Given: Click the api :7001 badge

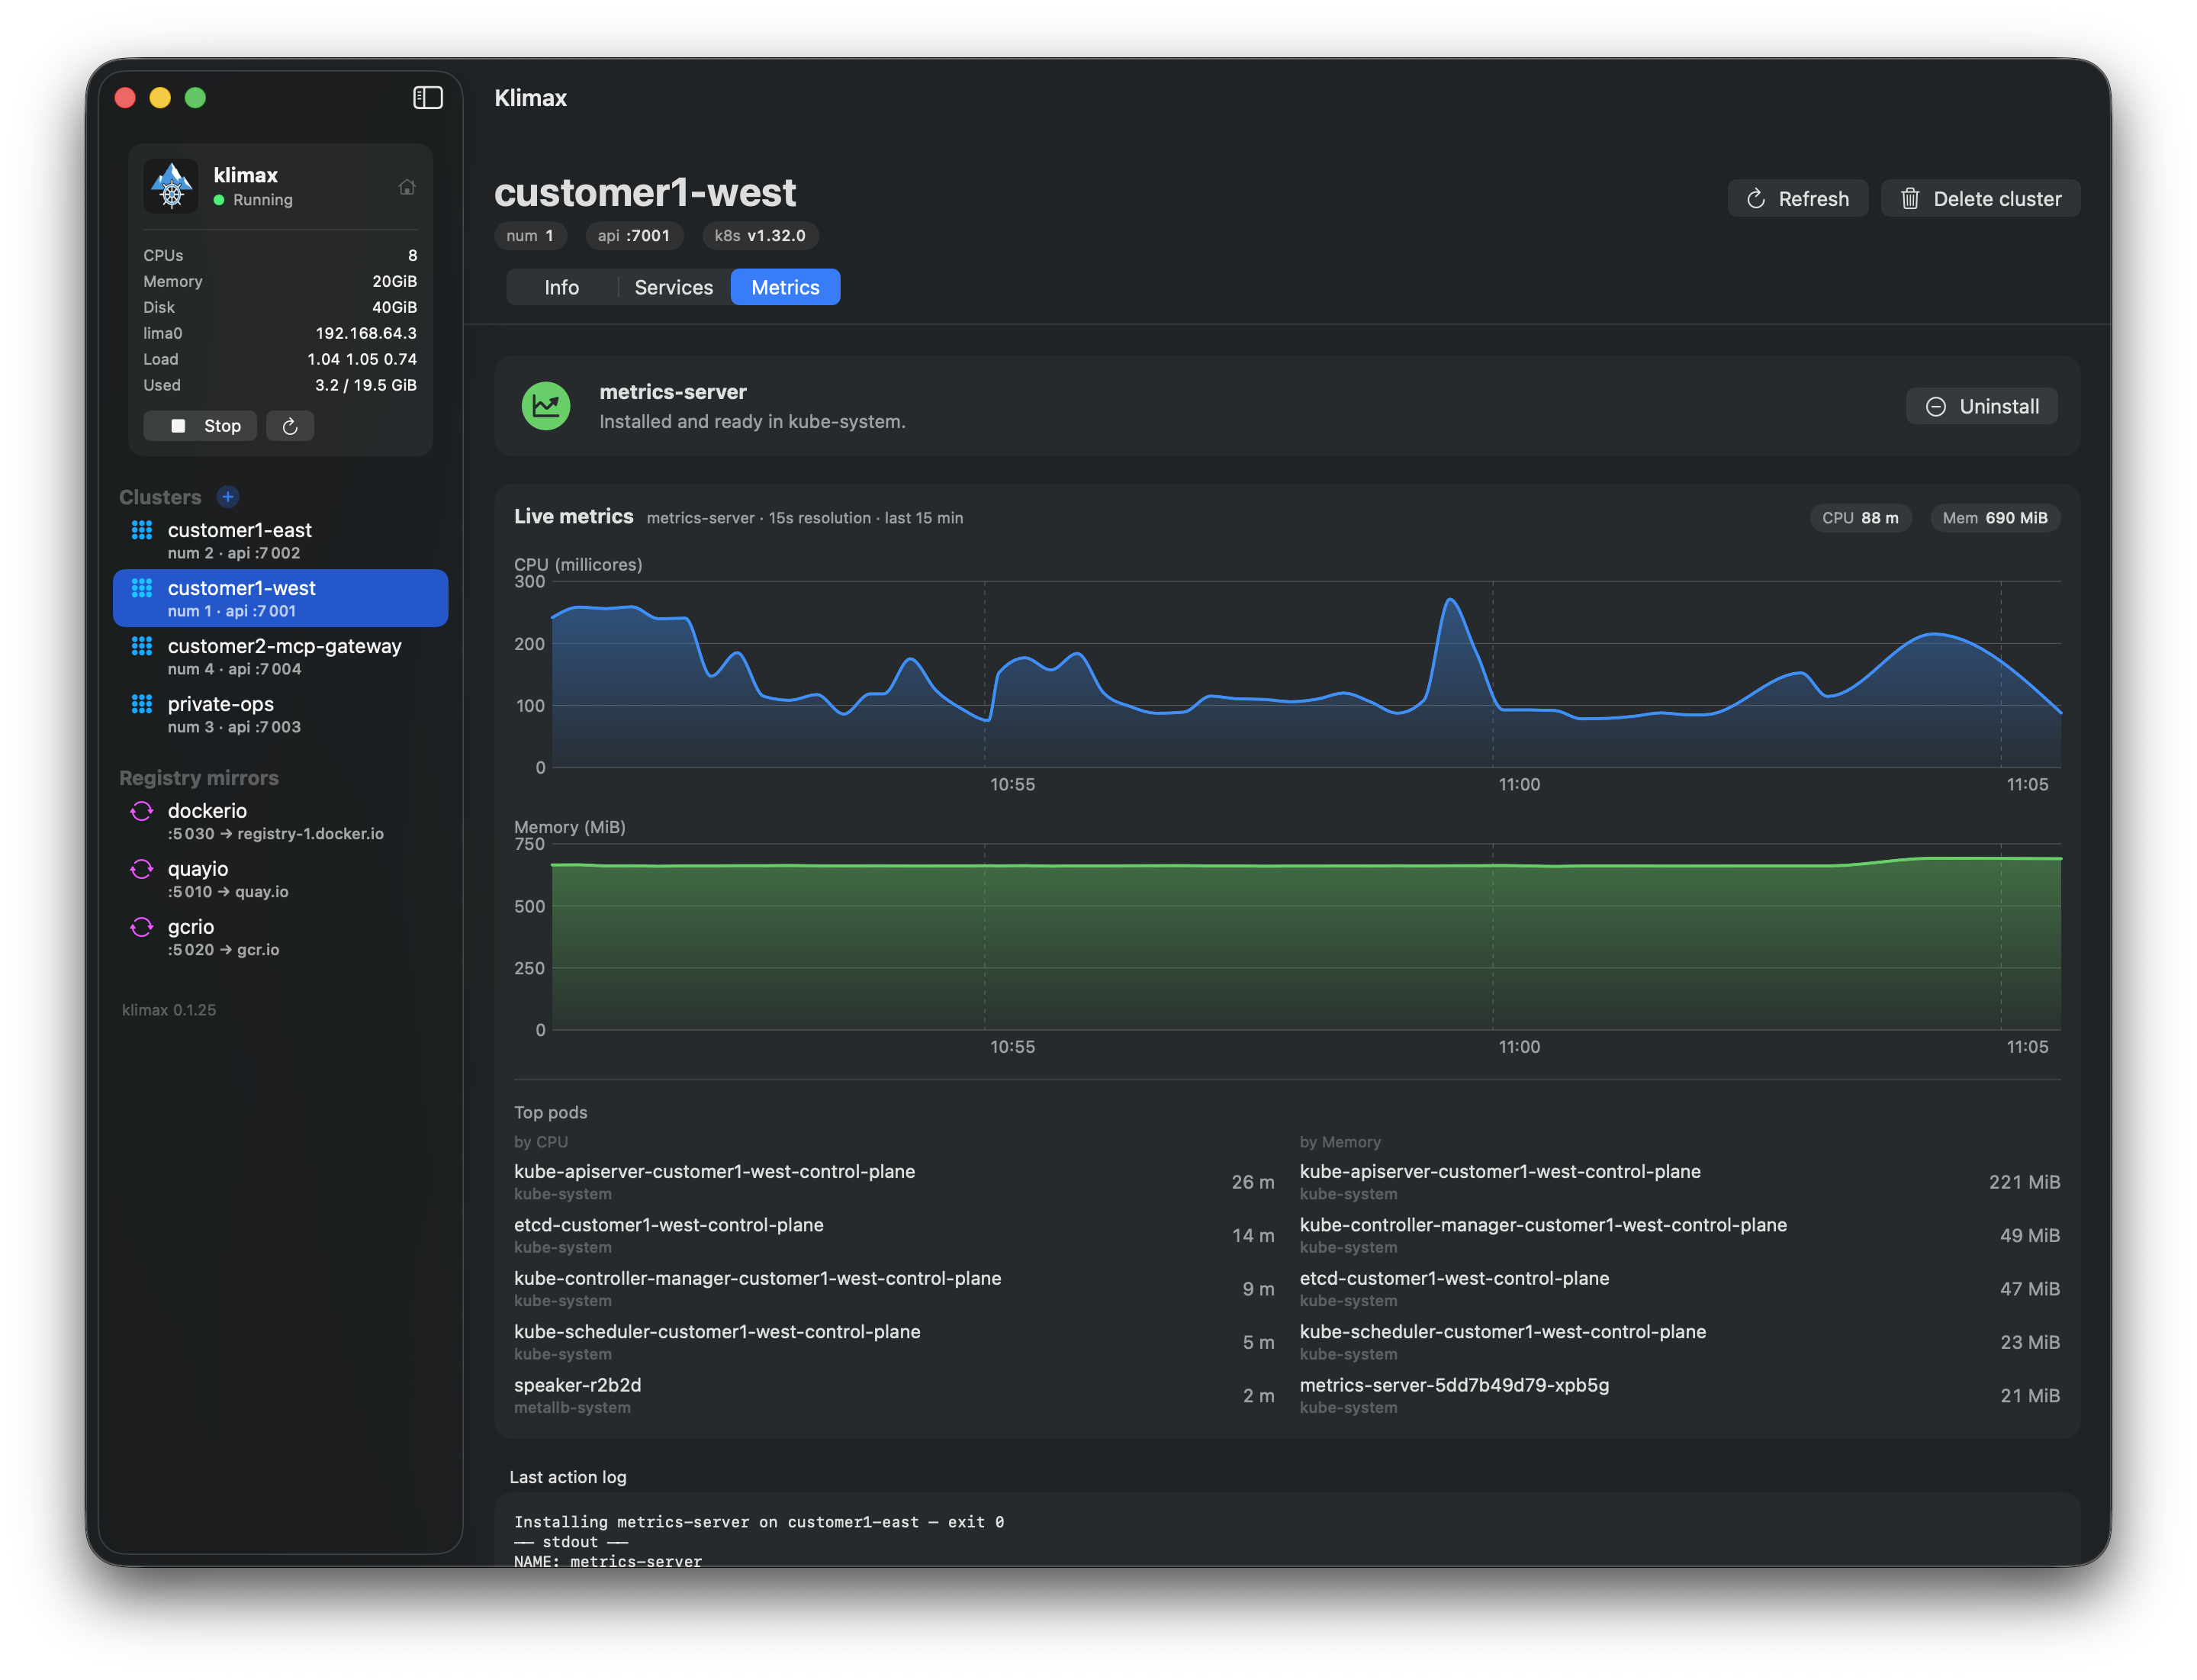Looking at the screenshot, I should click(634, 236).
